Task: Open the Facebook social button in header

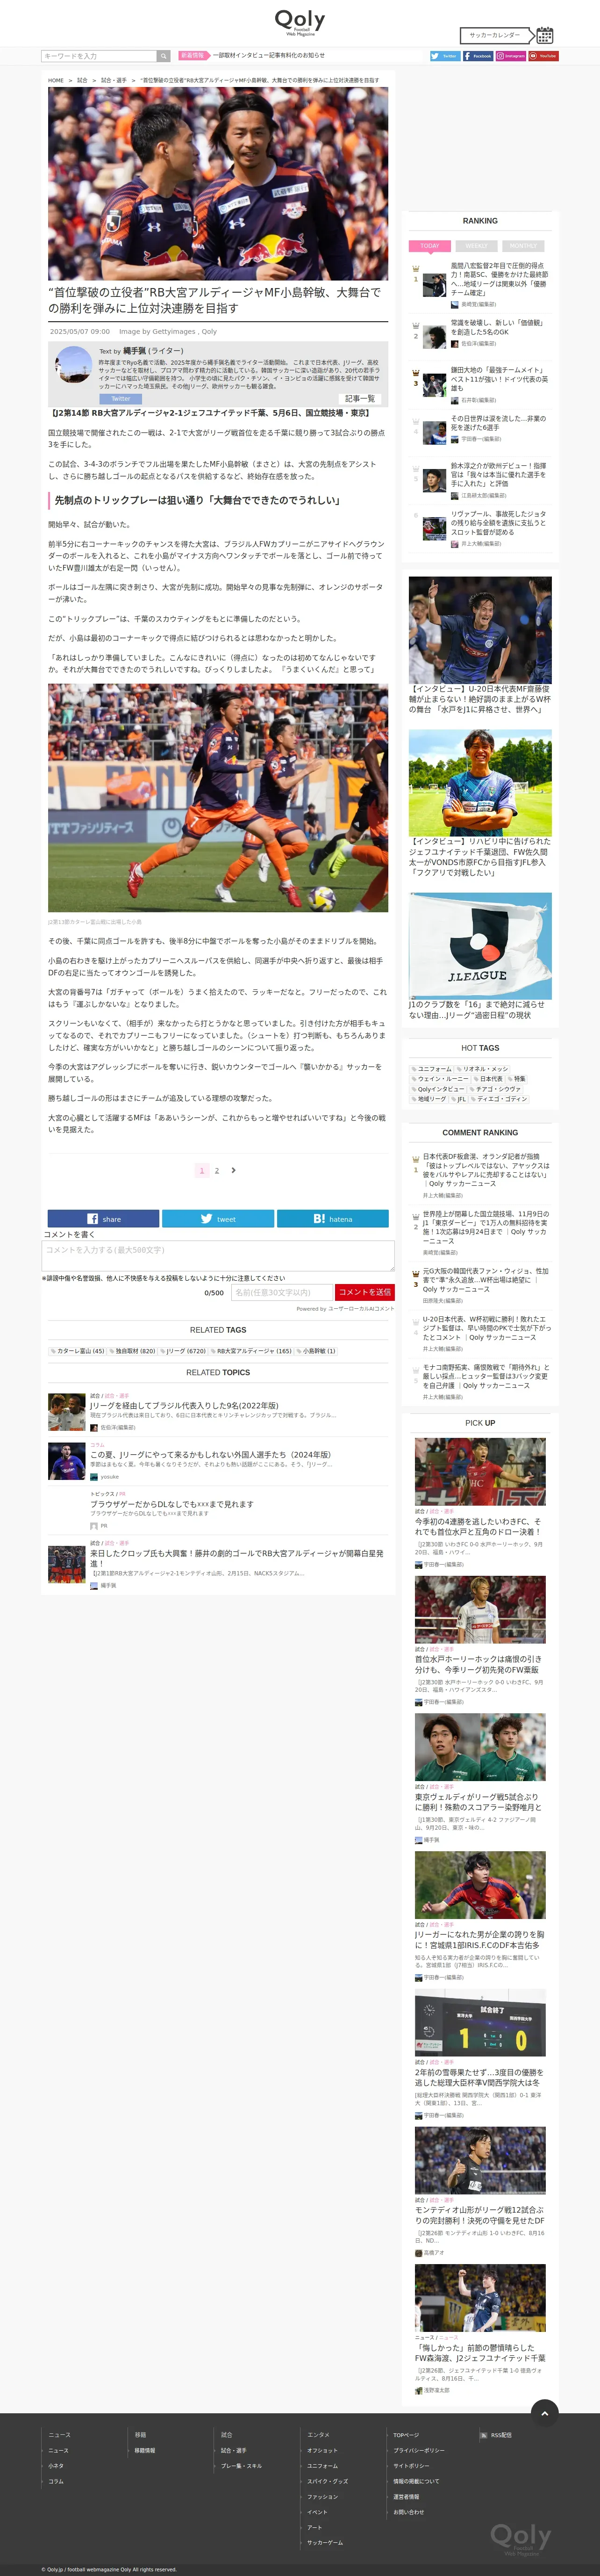Action: [x=477, y=56]
